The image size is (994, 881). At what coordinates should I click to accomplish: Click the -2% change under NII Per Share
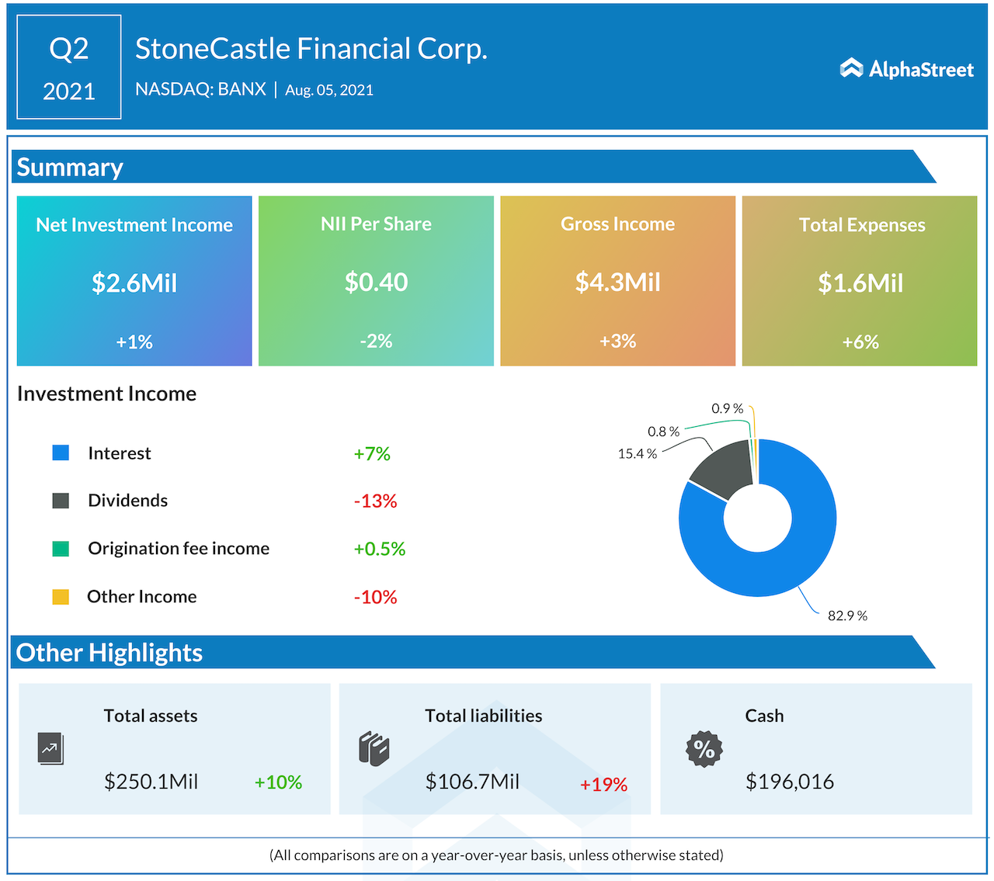(376, 341)
